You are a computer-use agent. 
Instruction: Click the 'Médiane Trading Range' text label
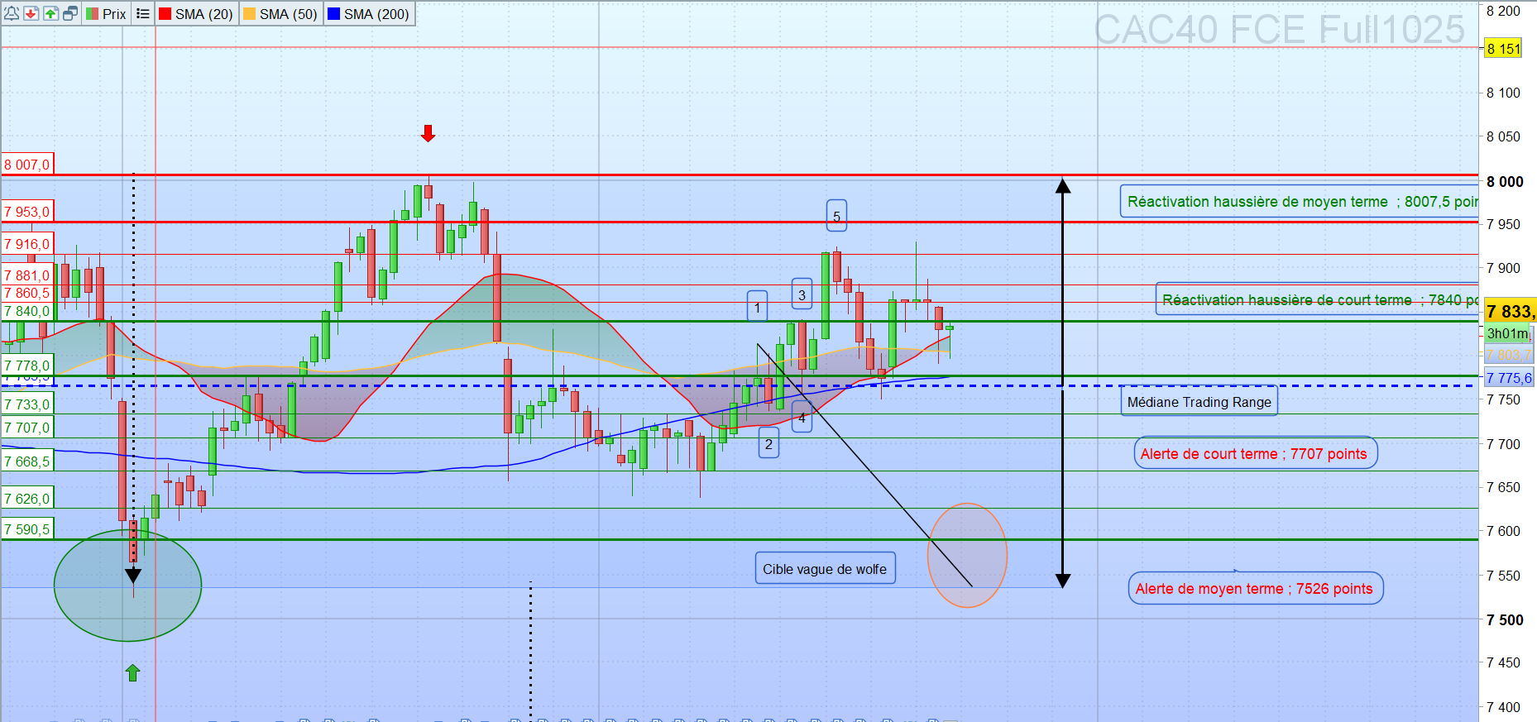click(1199, 402)
